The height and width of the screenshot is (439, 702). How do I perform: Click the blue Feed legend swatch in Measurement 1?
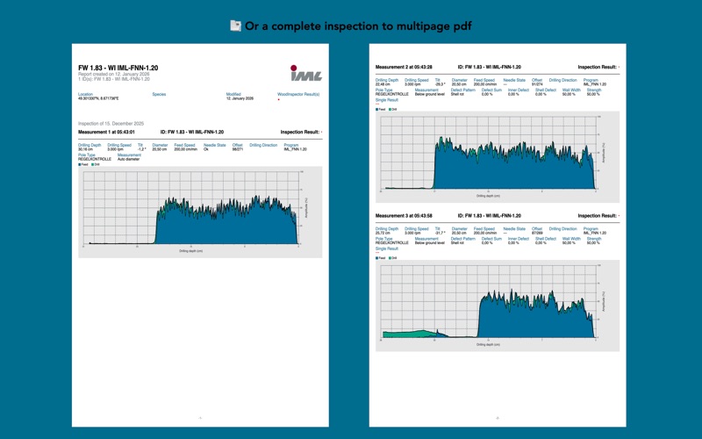(x=80, y=164)
